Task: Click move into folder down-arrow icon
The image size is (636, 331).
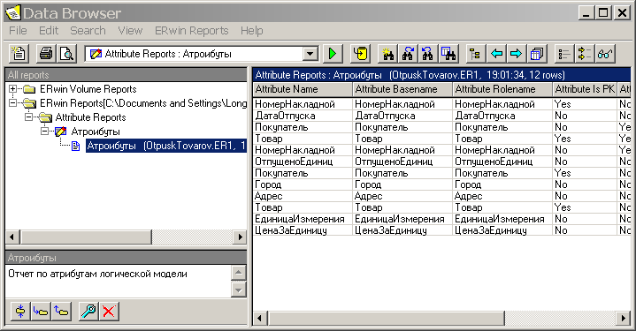Action: point(41,312)
